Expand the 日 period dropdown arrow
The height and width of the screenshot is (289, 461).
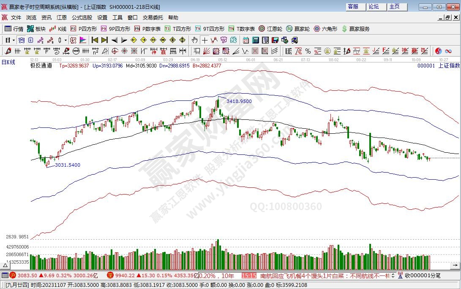[14, 40]
